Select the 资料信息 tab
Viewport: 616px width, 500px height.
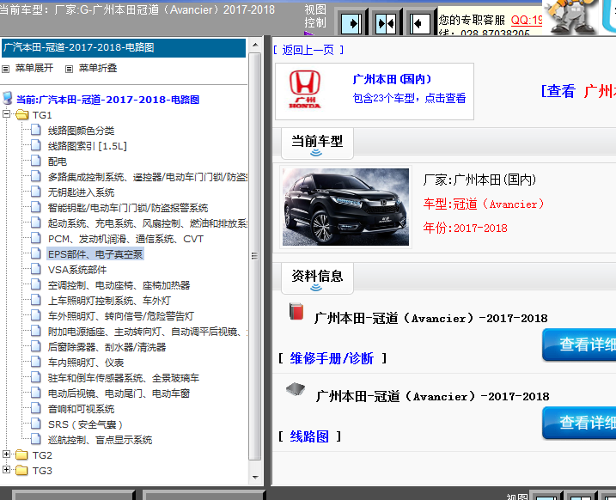[x=317, y=278]
